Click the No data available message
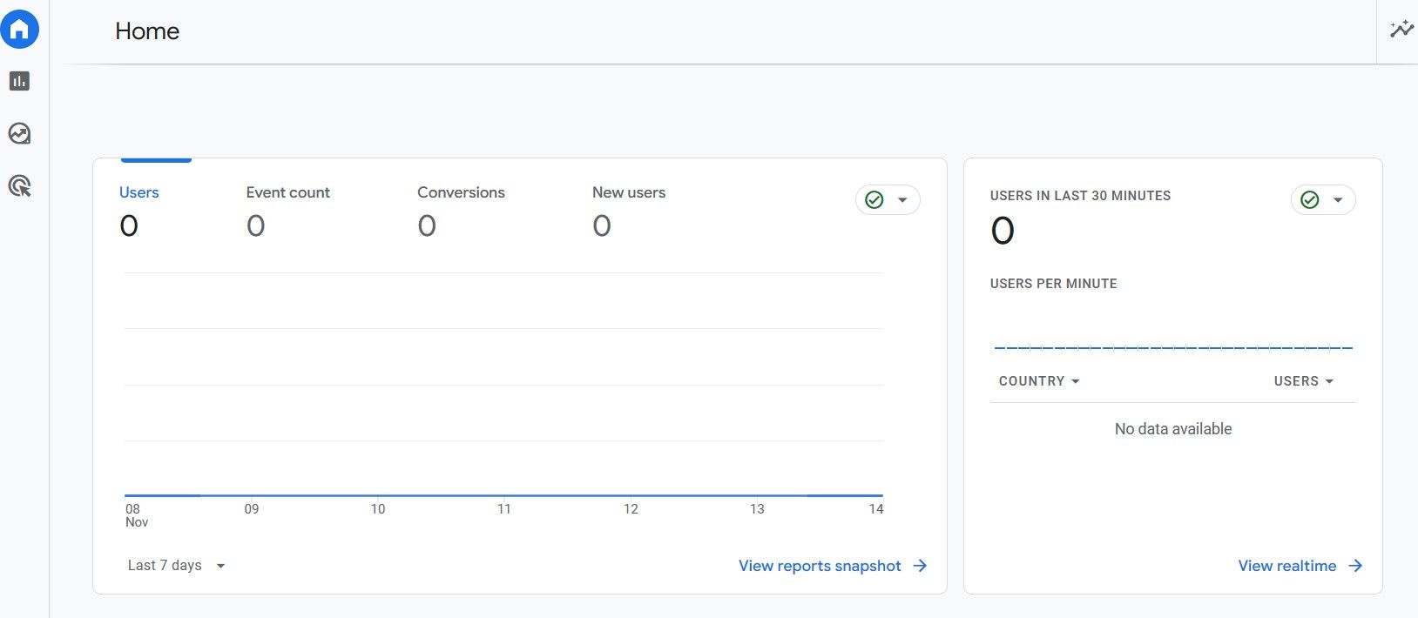The width and height of the screenshot is (1418, 618). [1173, 429]
